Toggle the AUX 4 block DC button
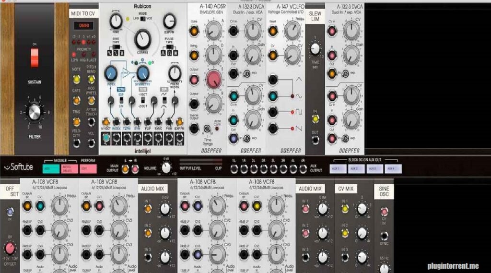The height and width of the screenshot is (273, 491). pyautogui.click(x=393, y=169)
